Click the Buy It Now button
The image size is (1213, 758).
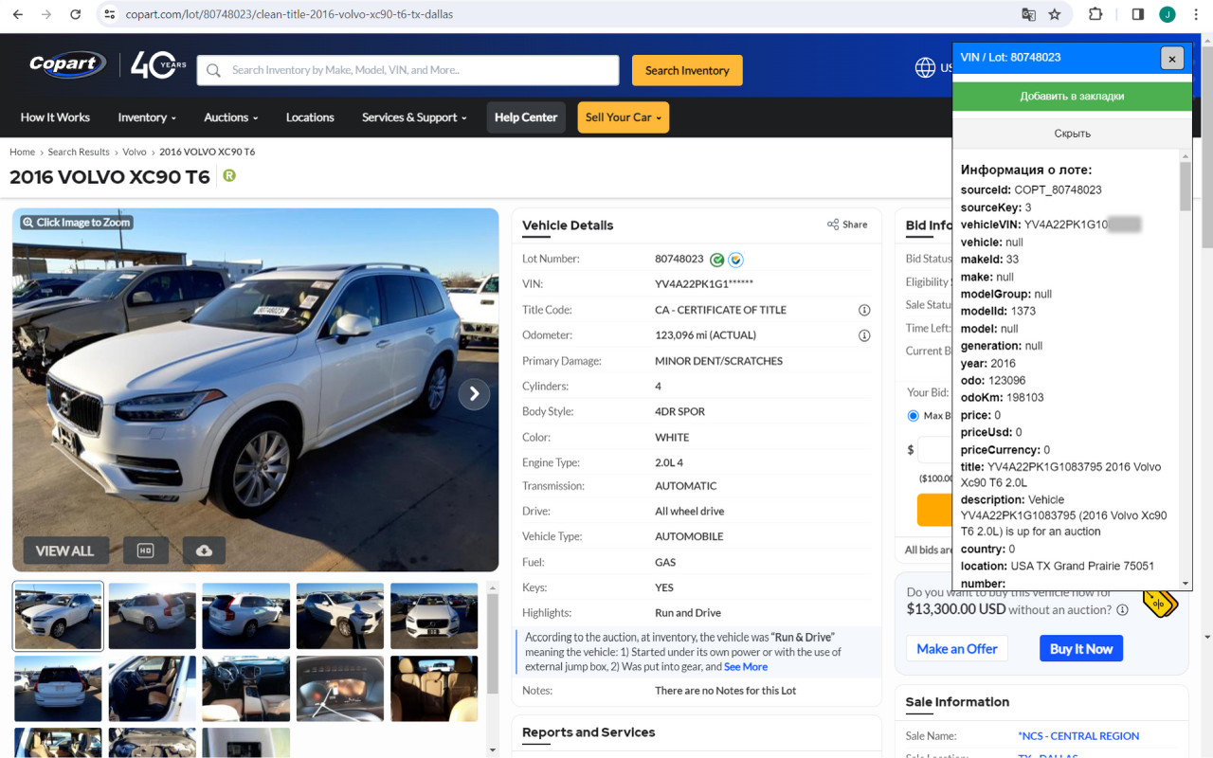pyautogui.click(x=1080, y=648)
